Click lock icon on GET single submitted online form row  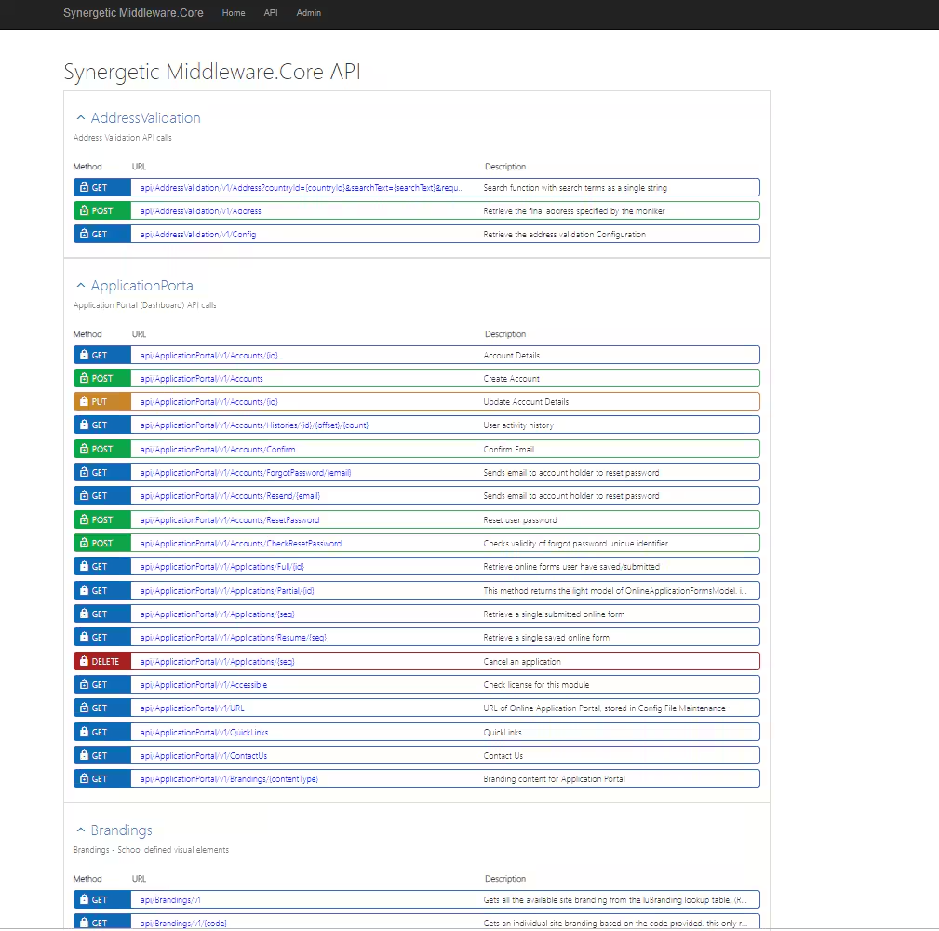click(84, 614)
